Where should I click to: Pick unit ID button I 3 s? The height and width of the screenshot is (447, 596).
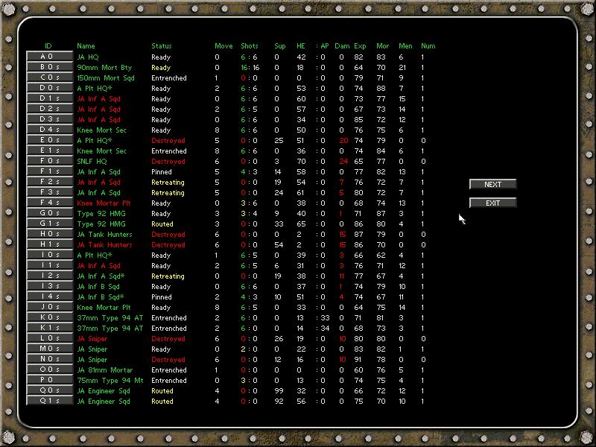pyautogui.click(x=49, y=286)
